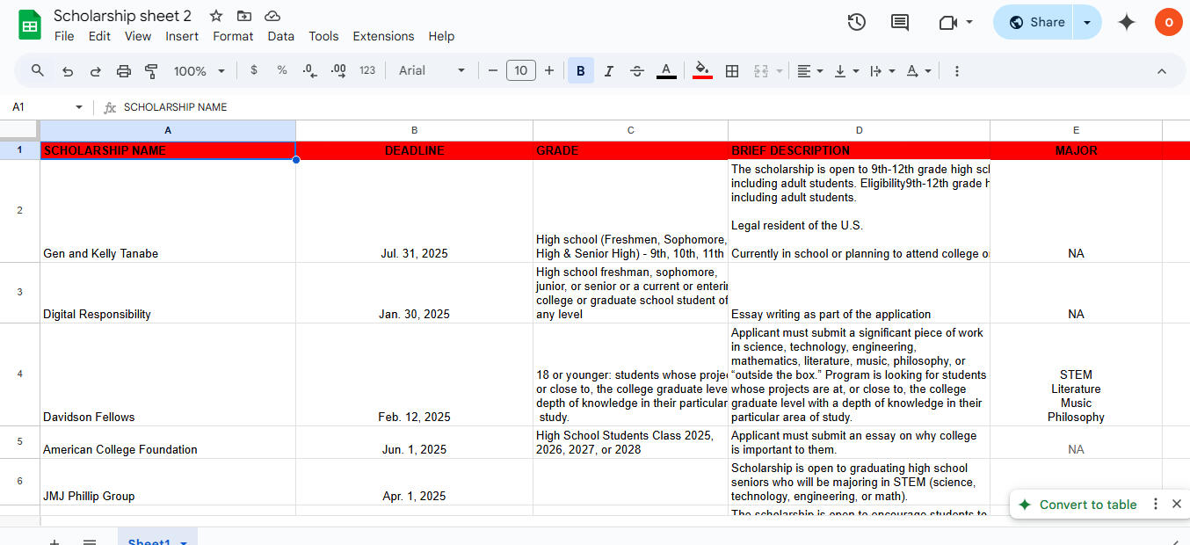Screen dimensions: 1190x545
Task: Expand the 100% zoom dropdown
Action: point(200,71)
